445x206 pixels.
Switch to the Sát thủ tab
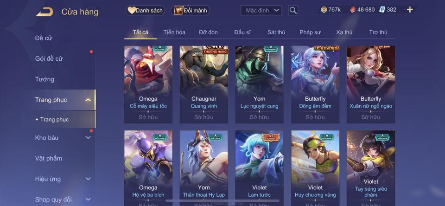276,32
